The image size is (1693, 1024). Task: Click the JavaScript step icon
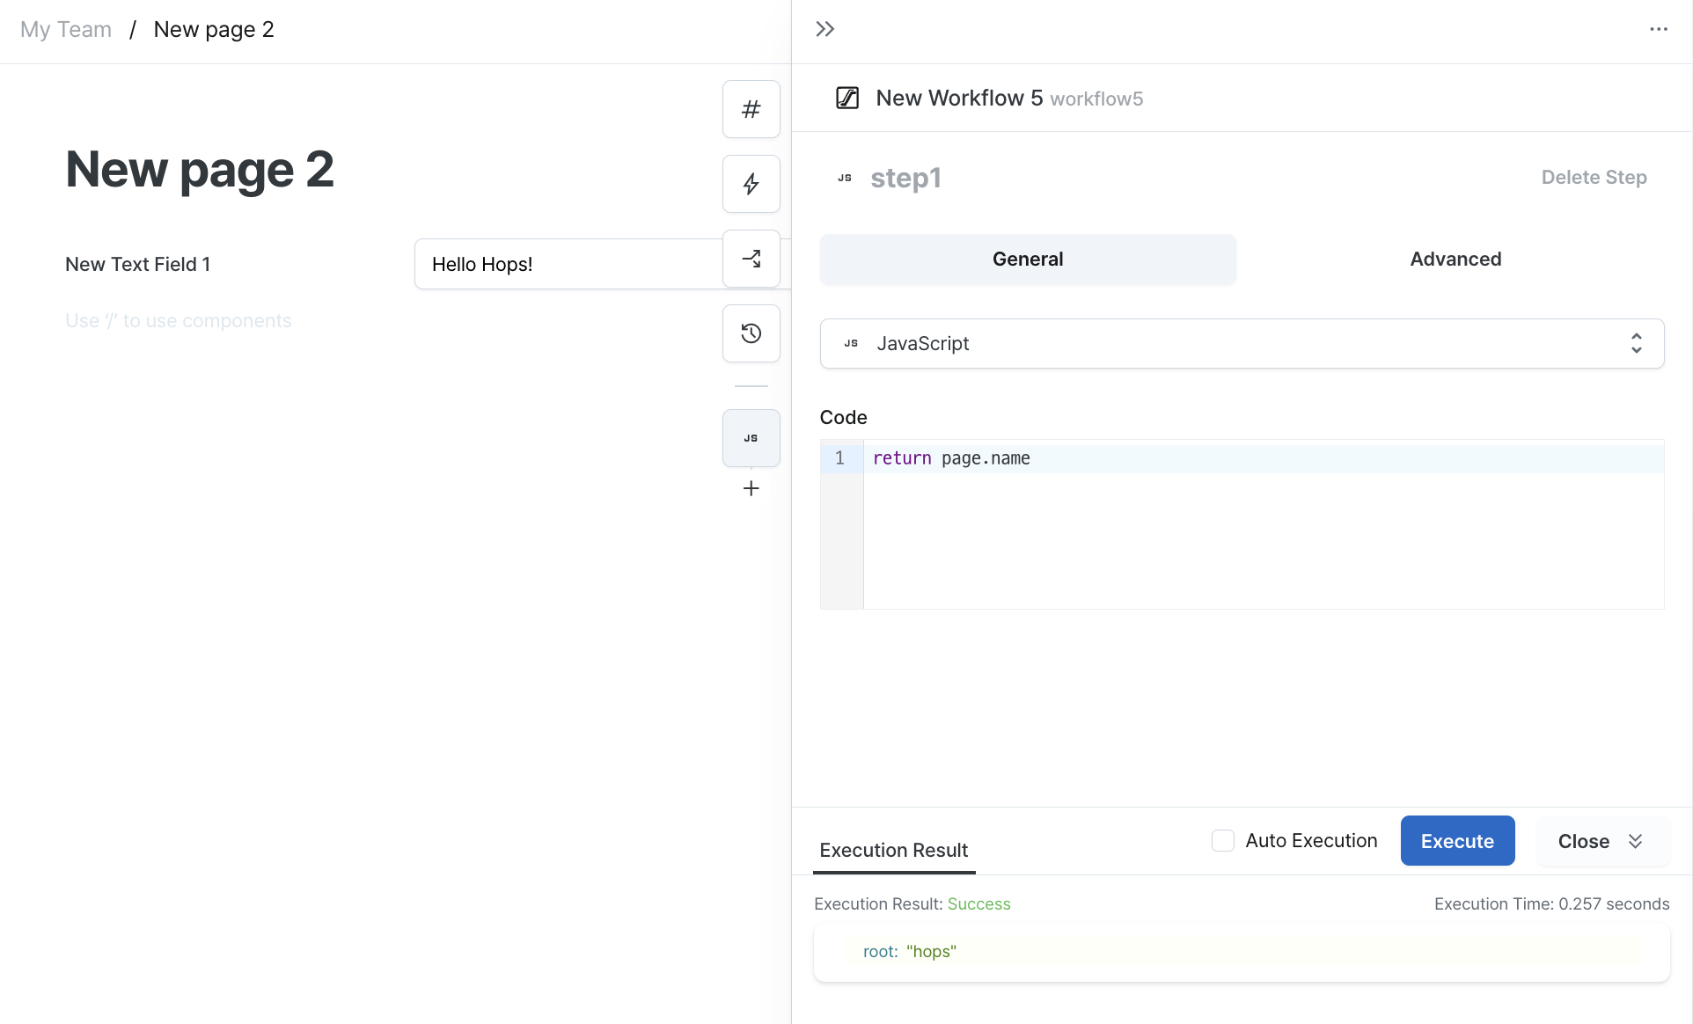tap(751, 437)
